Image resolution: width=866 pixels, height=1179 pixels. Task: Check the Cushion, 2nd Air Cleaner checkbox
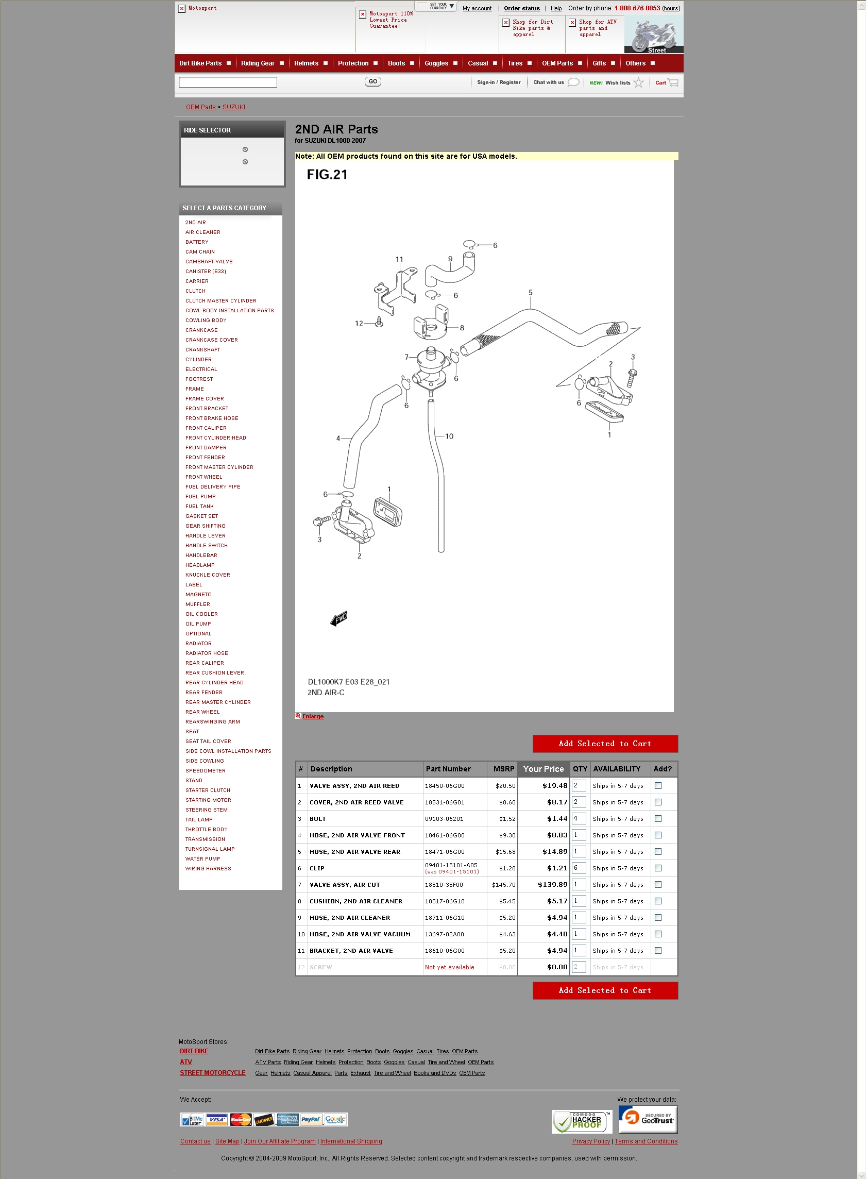658,901
